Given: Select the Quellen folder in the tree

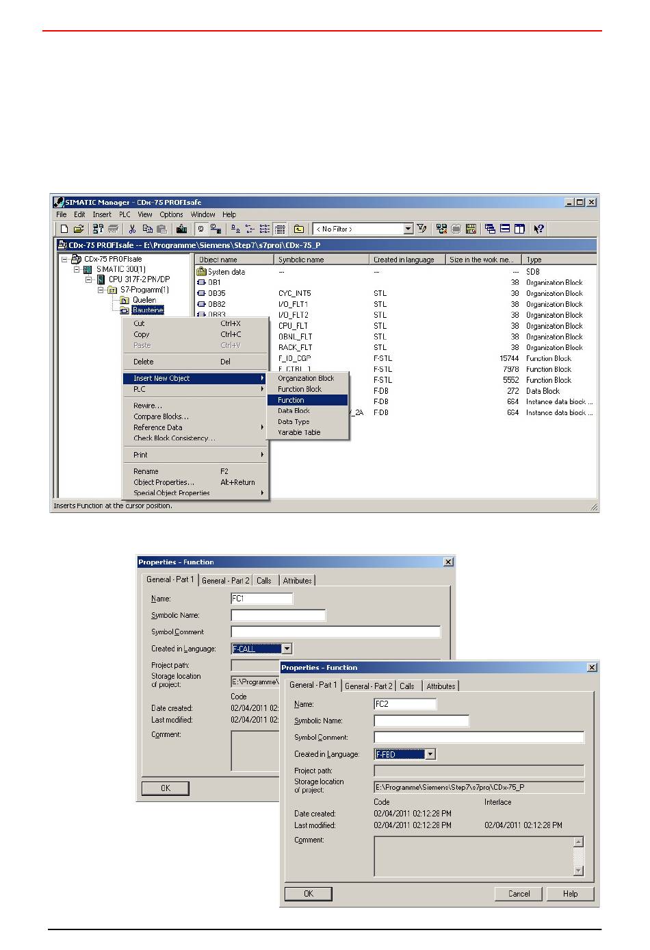Looking at the screenshot, I should 144,300.
